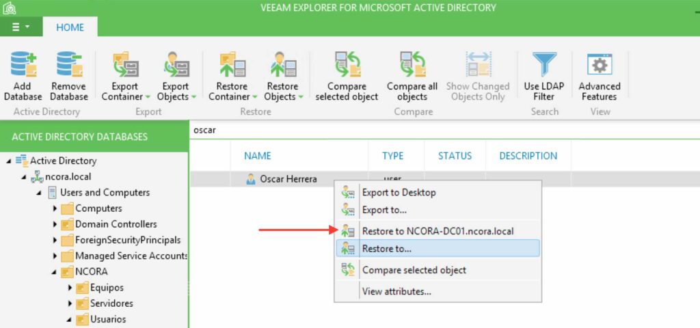Open the Export Objects dropdown arrow

(x=193, y=97)
